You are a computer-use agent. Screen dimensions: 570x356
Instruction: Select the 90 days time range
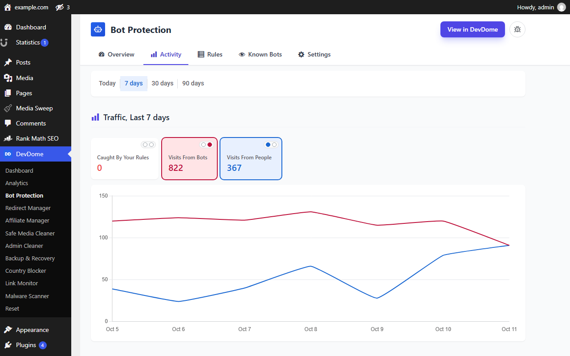pyautogui.click(x=193, y=83)
